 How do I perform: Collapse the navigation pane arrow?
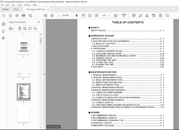point(44,74)
